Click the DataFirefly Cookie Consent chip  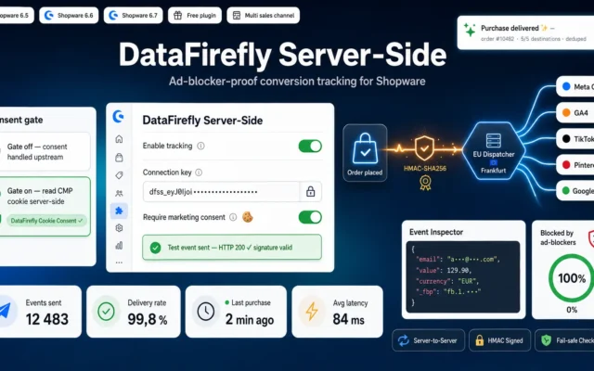pos(47,221)
